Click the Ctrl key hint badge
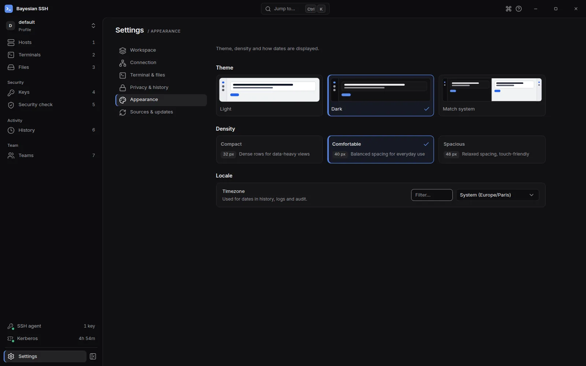 [x=311, y=9]
